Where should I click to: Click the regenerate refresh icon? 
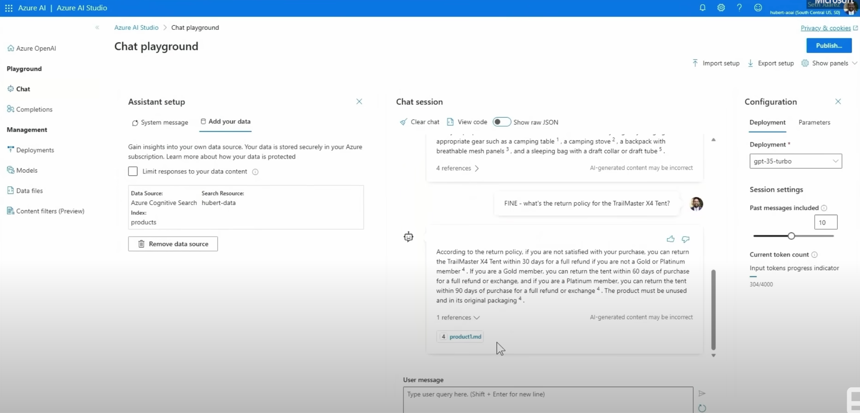[702, 408]
